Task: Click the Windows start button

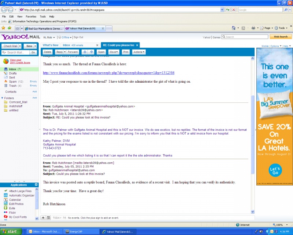Action: [10, 232]
